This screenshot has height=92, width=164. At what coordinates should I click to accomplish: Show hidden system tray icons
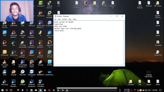(132, 90)
